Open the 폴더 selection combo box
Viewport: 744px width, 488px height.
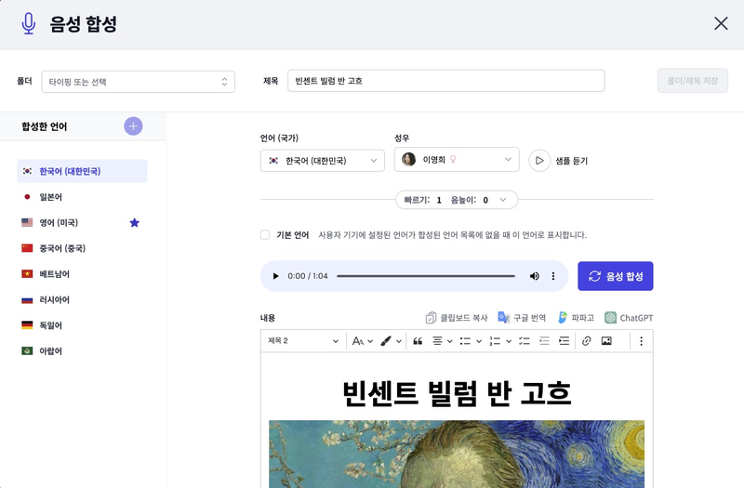(138, 82)
